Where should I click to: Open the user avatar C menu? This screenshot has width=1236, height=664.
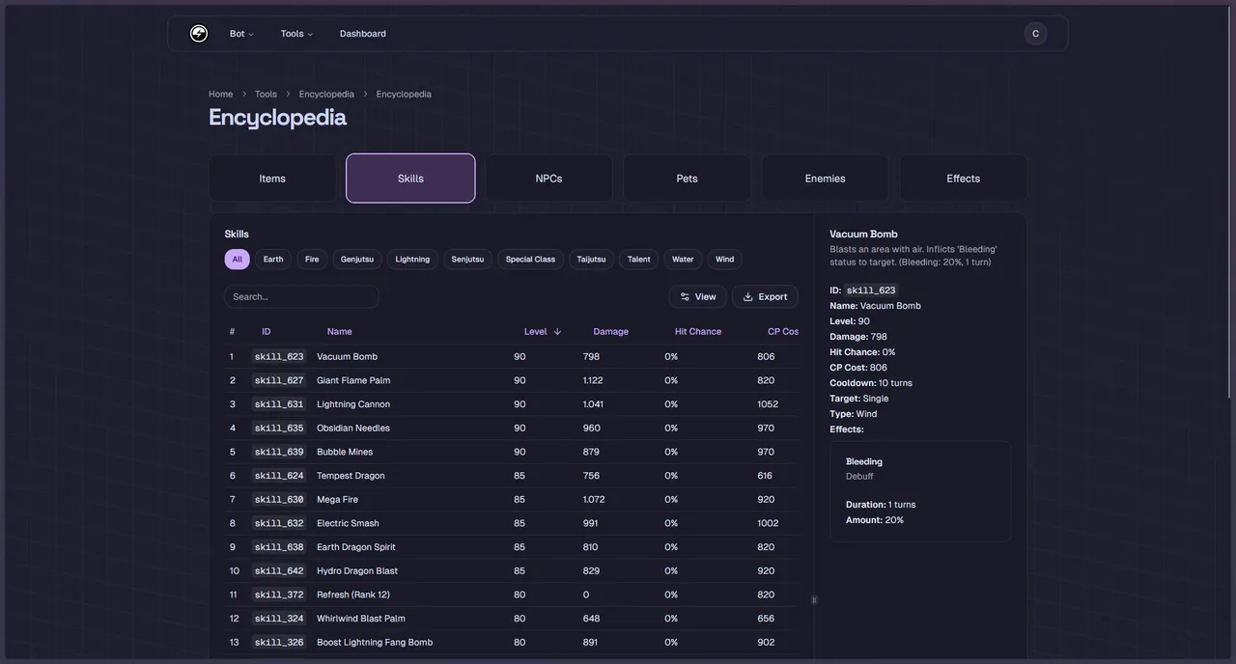click(1035, 34)
